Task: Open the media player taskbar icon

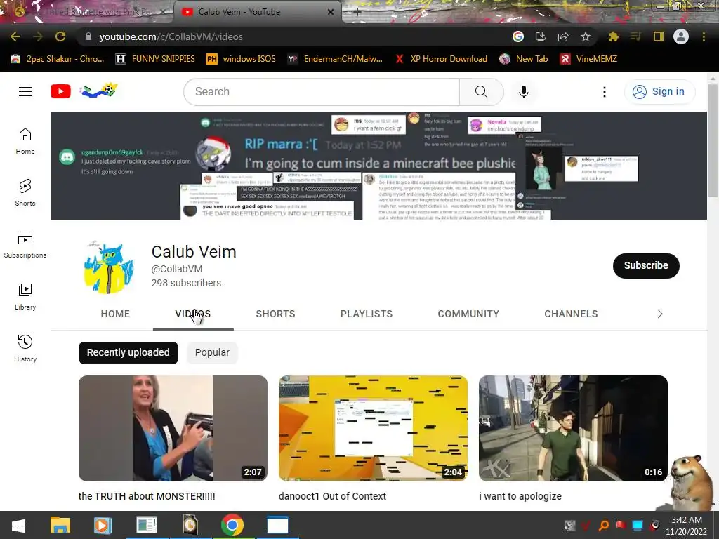Action: point(103,525)
